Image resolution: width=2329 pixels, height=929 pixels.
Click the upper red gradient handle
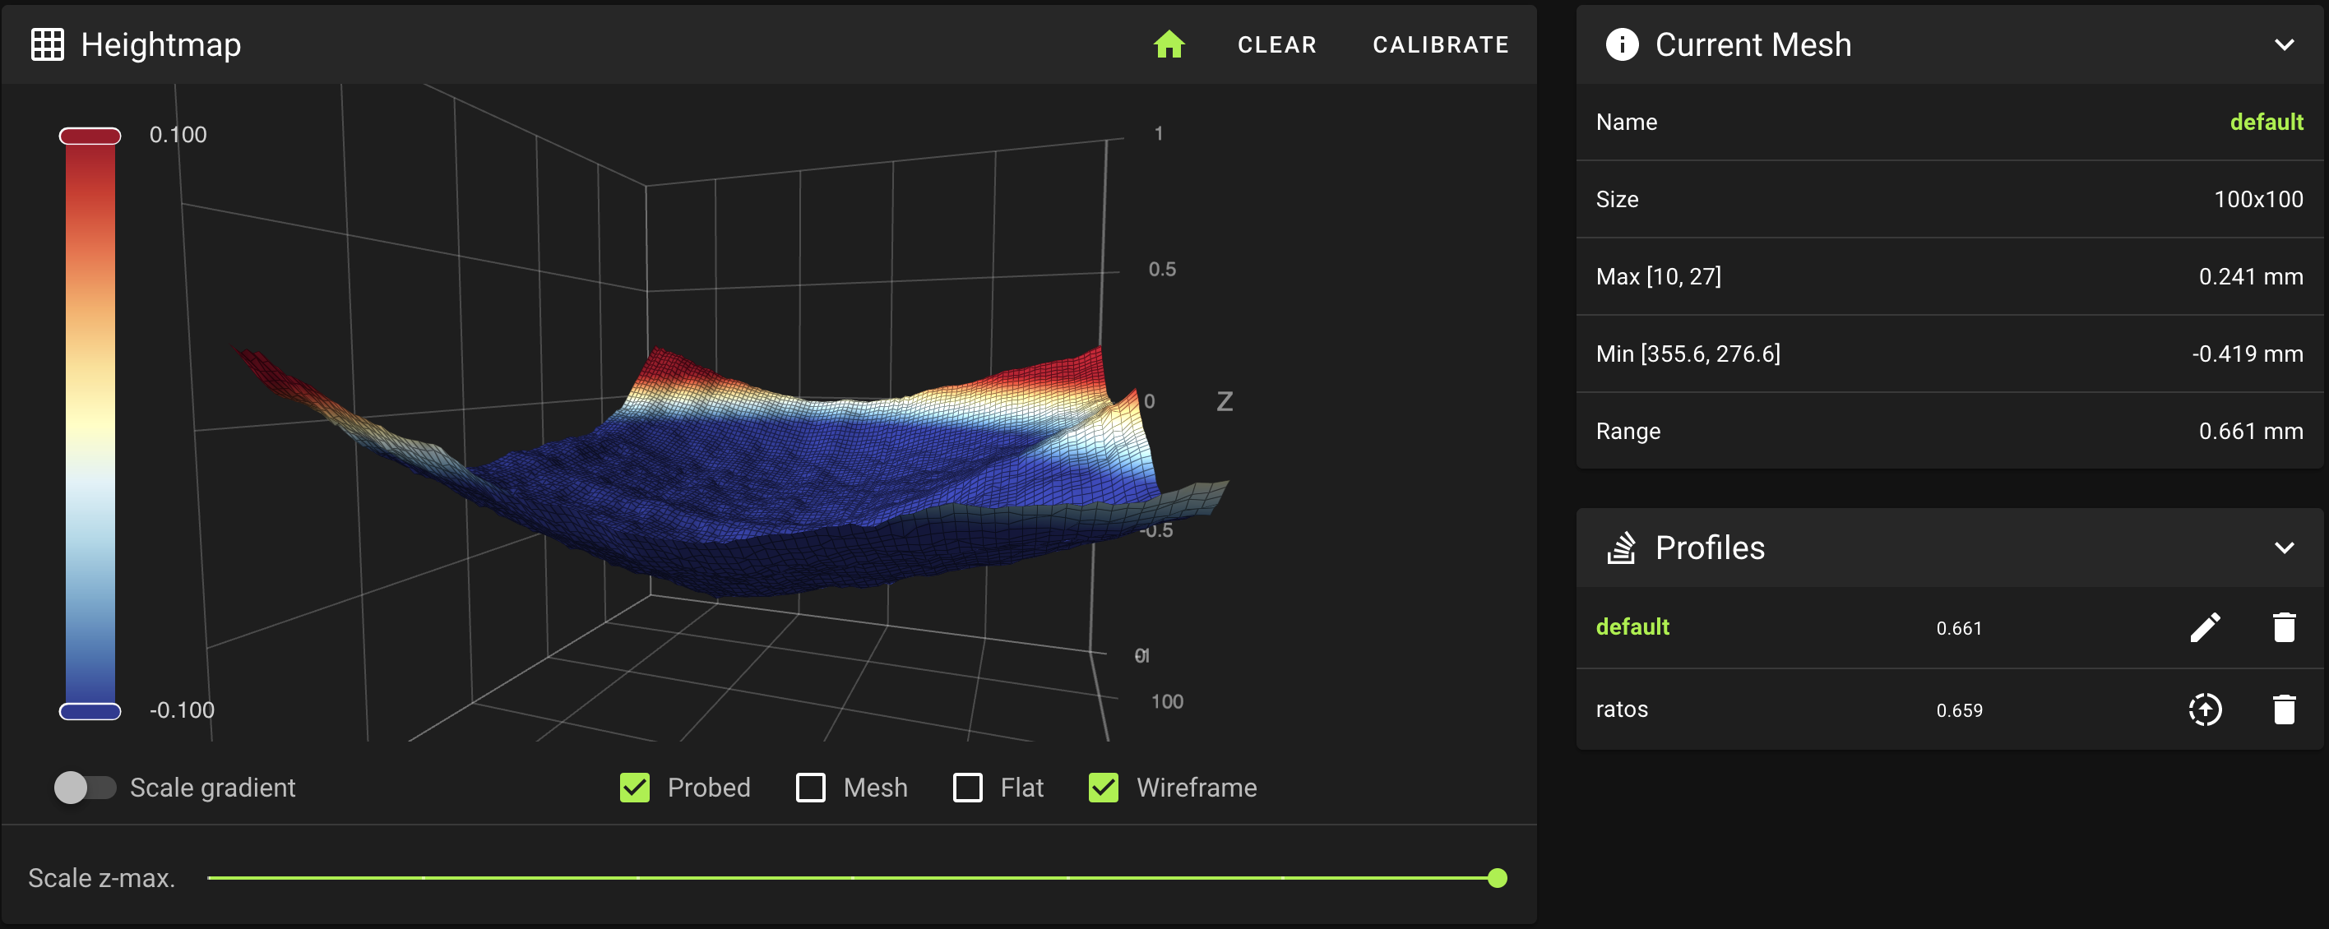click(90, 136)
